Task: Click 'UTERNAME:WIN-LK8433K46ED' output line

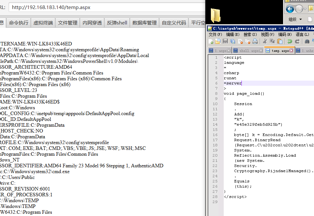Action: click(x=36, y=44)
